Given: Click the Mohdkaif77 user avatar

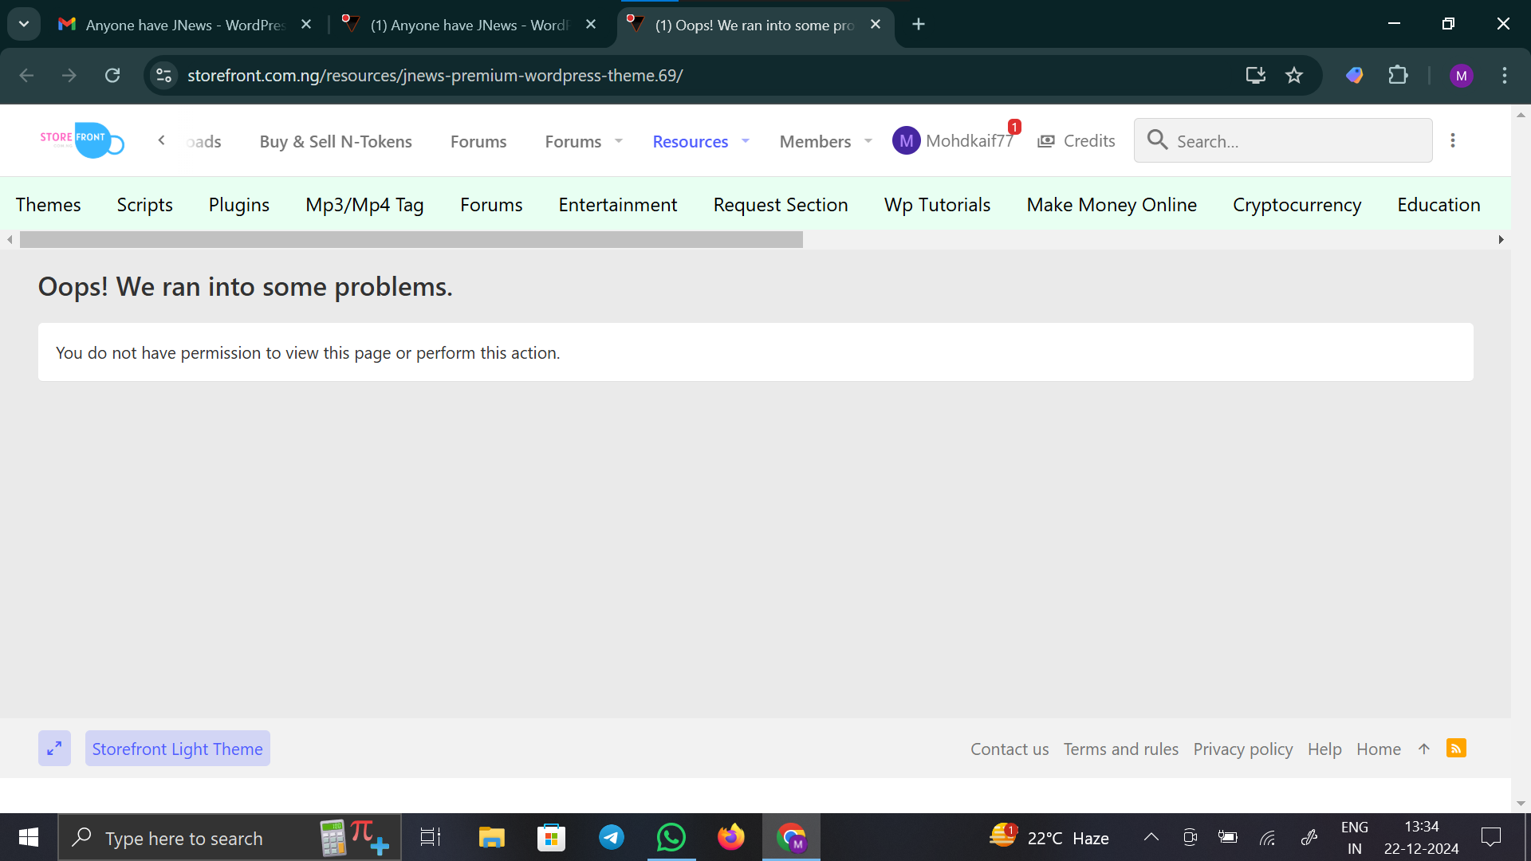Looking at the screenshot, I should pyautogui.click(x=906, y=141).
